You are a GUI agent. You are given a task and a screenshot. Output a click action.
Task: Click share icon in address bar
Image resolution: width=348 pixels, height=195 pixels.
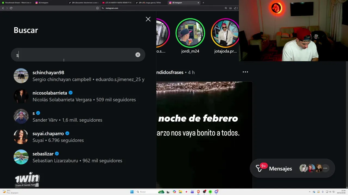pyautogui.click(x=235, y=8)
